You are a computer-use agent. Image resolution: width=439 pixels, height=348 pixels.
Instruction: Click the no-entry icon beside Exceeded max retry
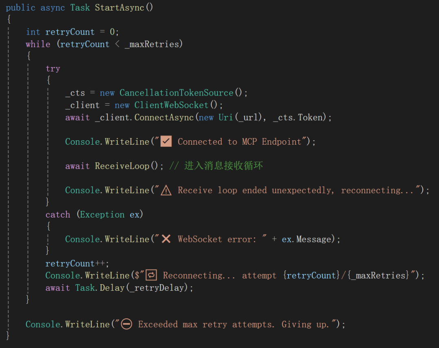coord(126,324)
